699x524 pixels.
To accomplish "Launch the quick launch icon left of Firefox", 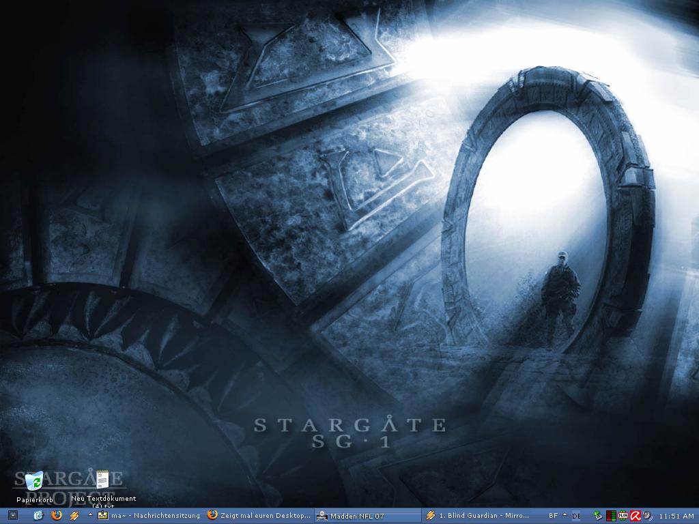I will click(38, 516).
